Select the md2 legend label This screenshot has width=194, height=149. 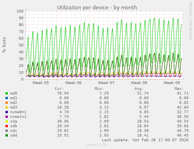pyautogui.click(x=14, y=103)
